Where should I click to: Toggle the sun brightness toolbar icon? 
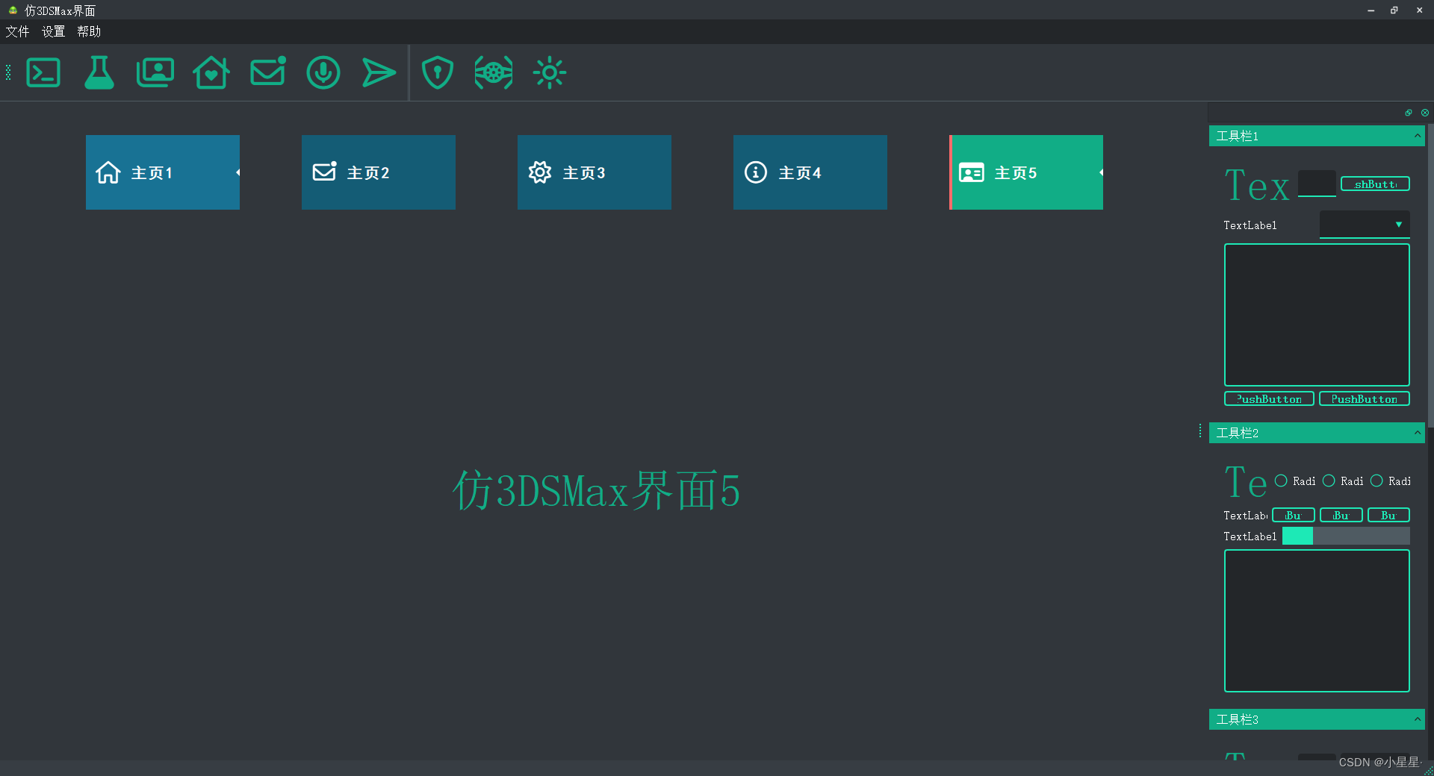click(550, 72)
